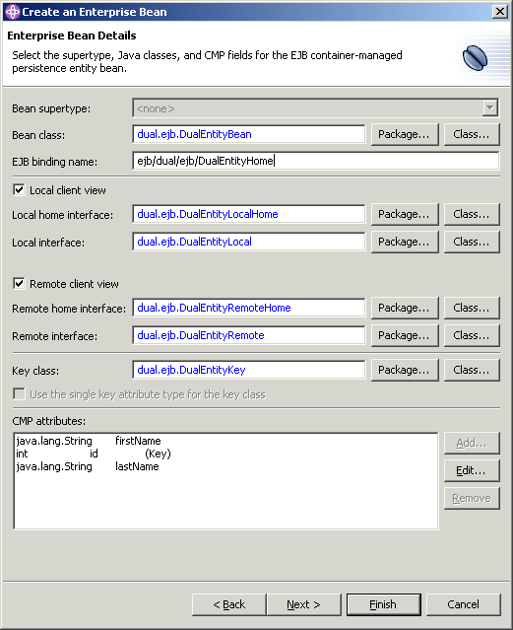Click the EJB wizard icon in title bar

click(x=12, y=12)
